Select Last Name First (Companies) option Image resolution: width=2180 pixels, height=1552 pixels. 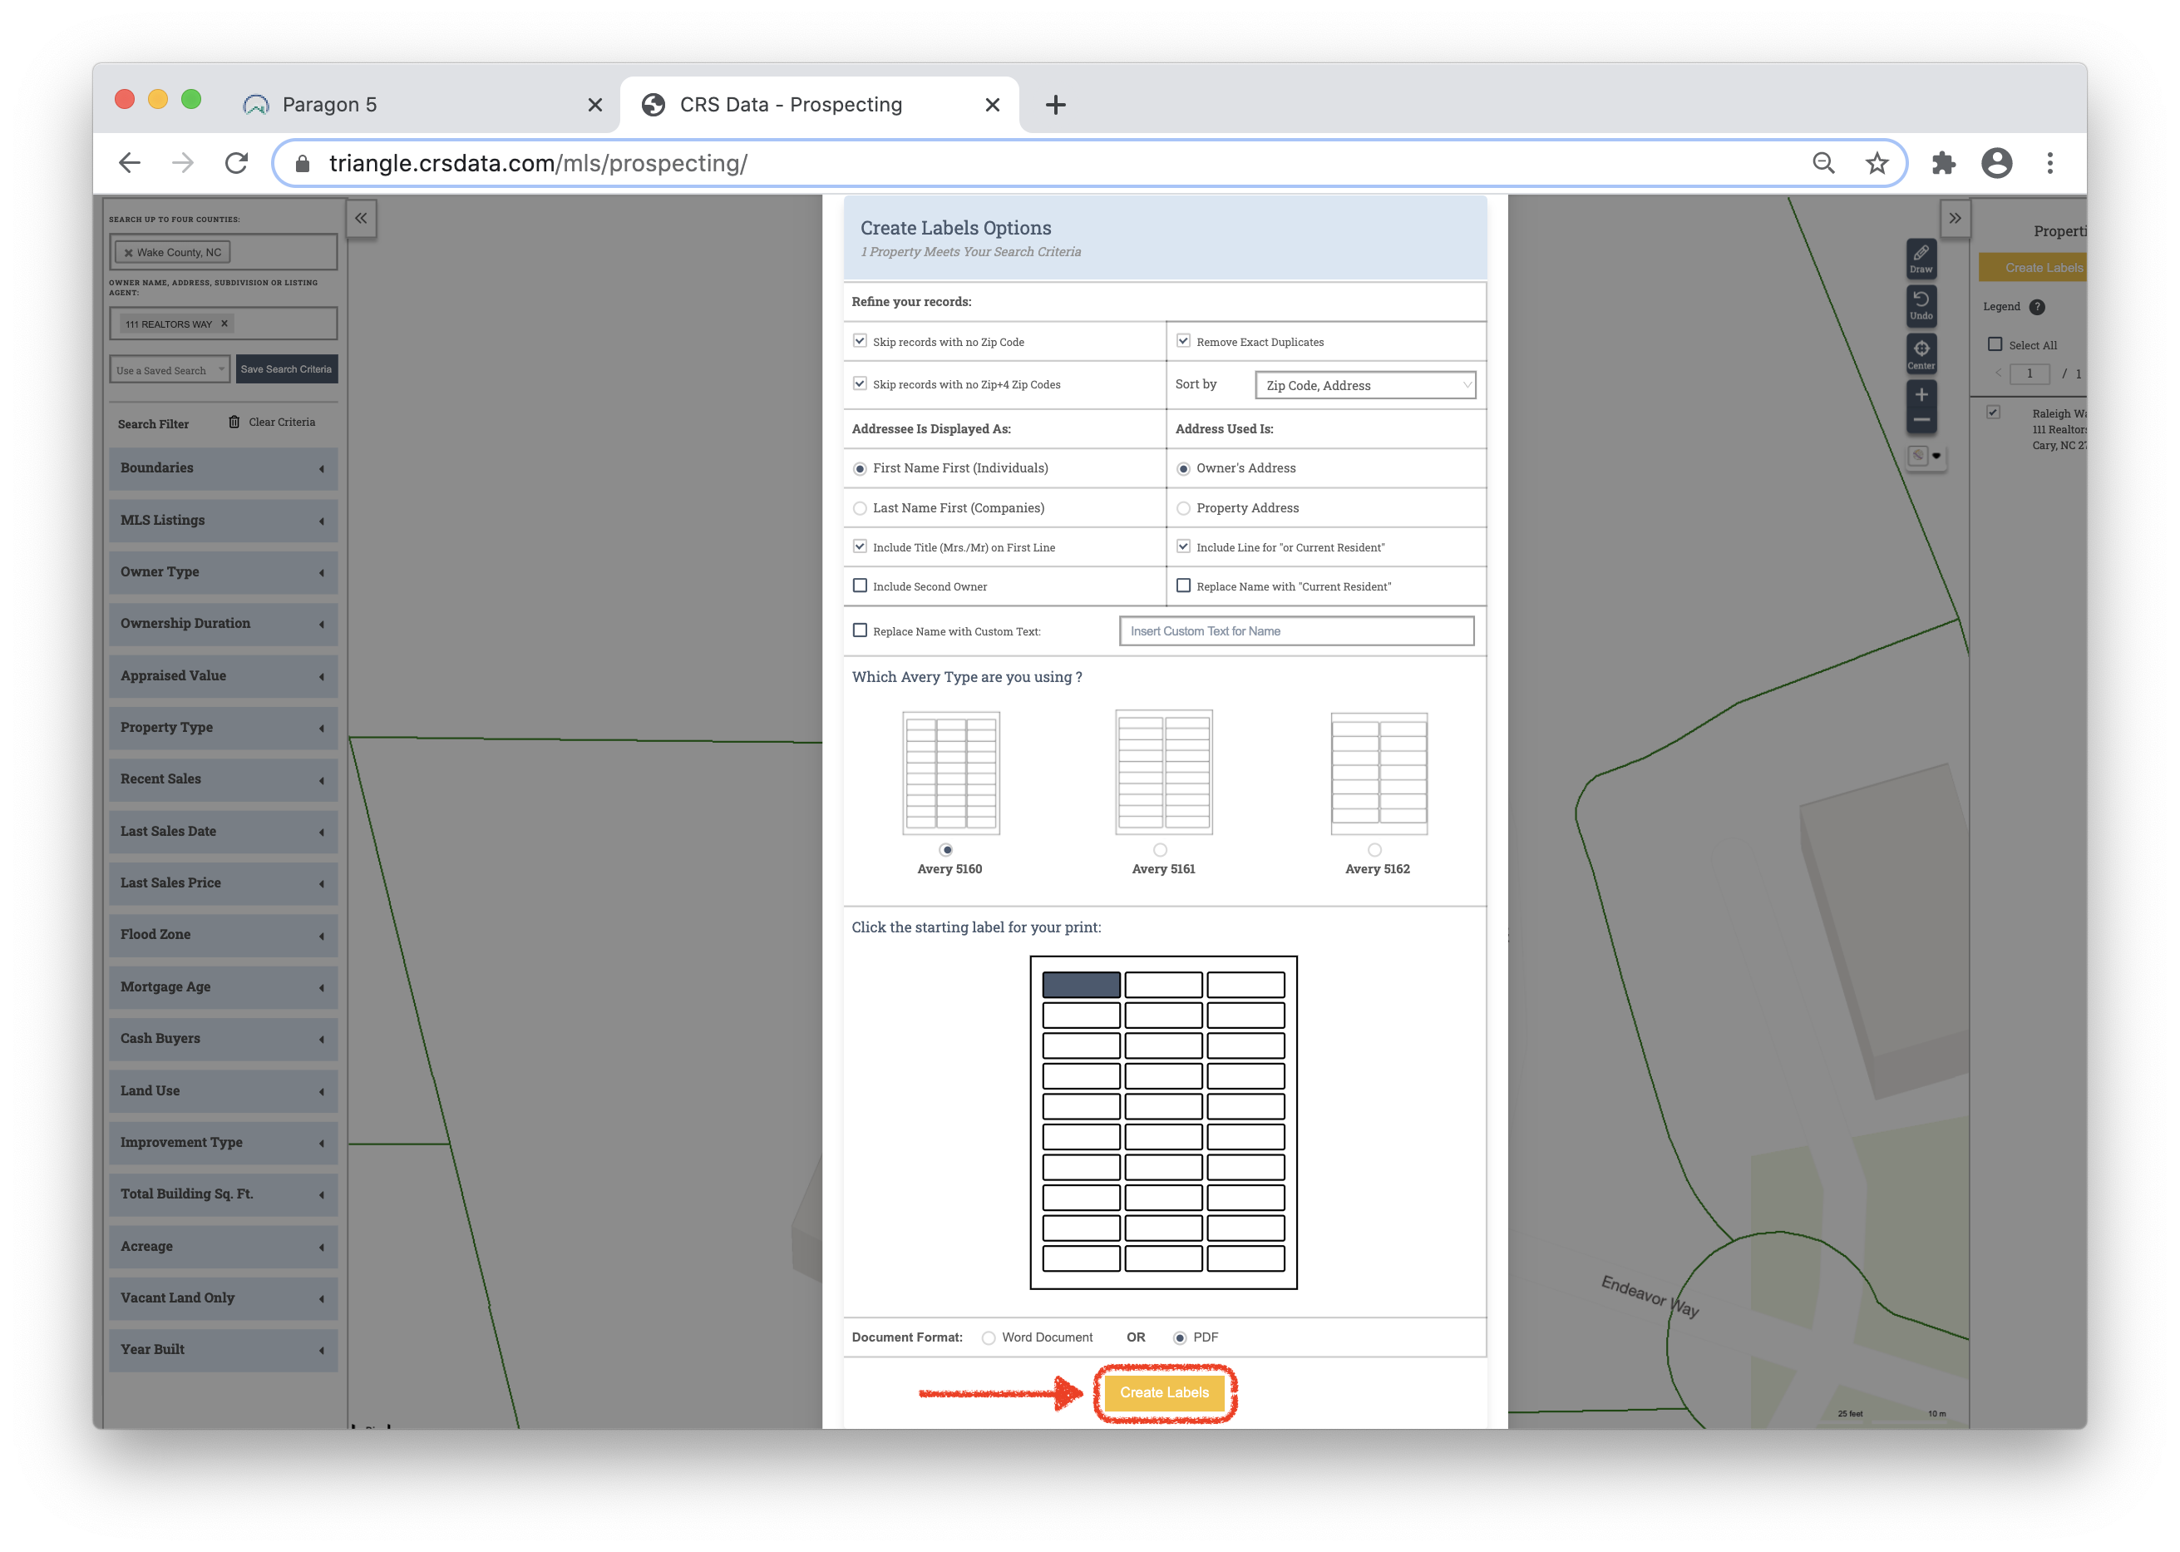(x=860, y=508)
